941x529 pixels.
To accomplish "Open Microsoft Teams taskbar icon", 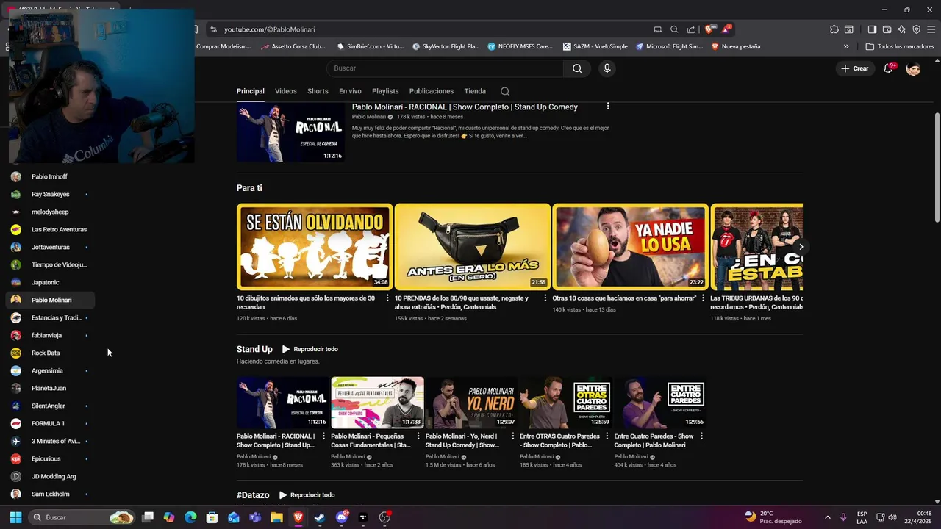I will coord(255,517).
